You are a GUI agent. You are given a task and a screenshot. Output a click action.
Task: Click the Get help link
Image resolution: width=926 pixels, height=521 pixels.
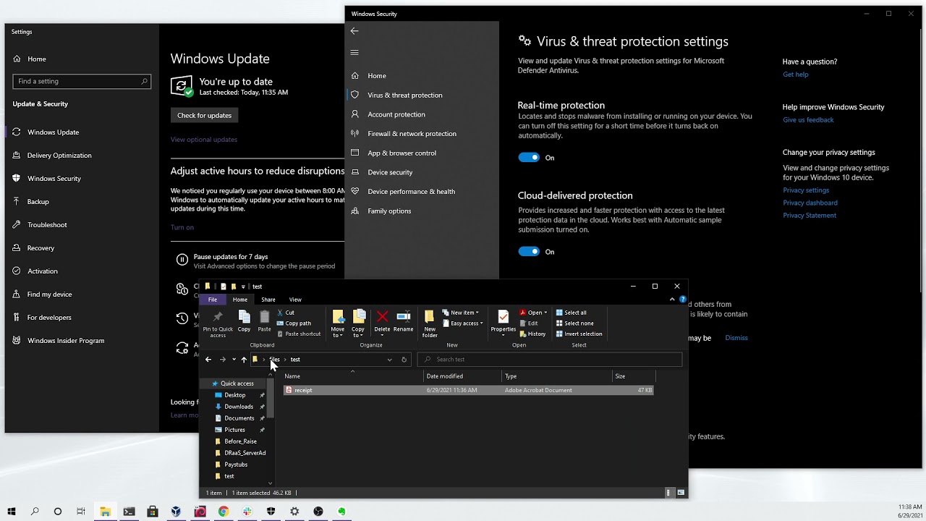(x=796, y=75)
